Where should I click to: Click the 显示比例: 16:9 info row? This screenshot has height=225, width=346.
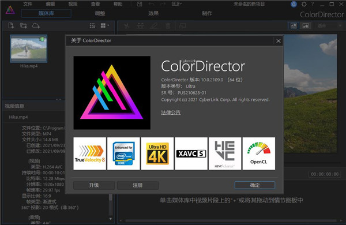tap(37, 196)
